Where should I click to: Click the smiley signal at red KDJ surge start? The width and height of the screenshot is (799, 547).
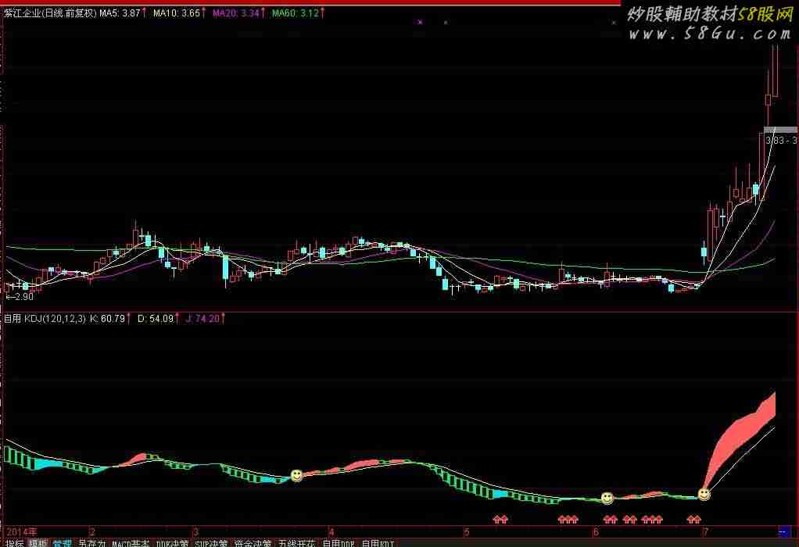click(704, 494)
